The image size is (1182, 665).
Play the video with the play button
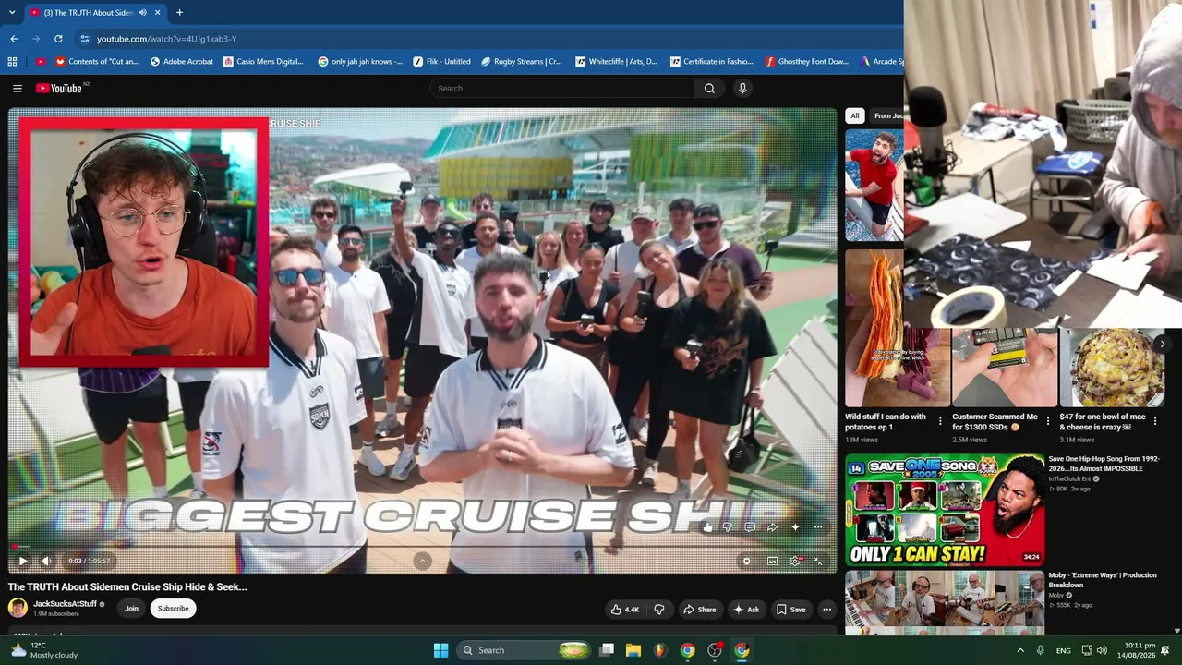click(23, 561)
